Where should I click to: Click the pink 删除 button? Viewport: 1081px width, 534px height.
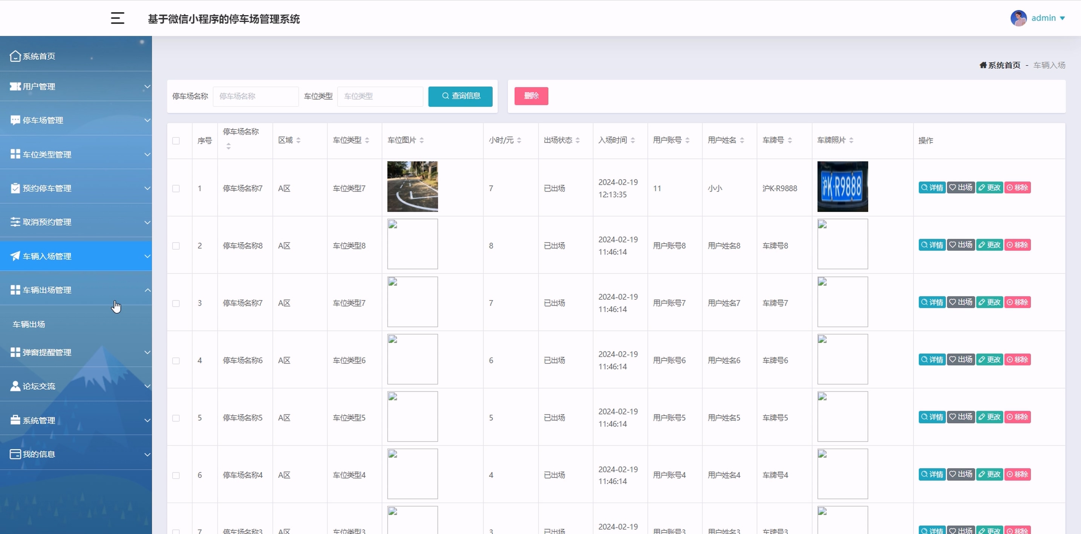[x=531, y=96]
